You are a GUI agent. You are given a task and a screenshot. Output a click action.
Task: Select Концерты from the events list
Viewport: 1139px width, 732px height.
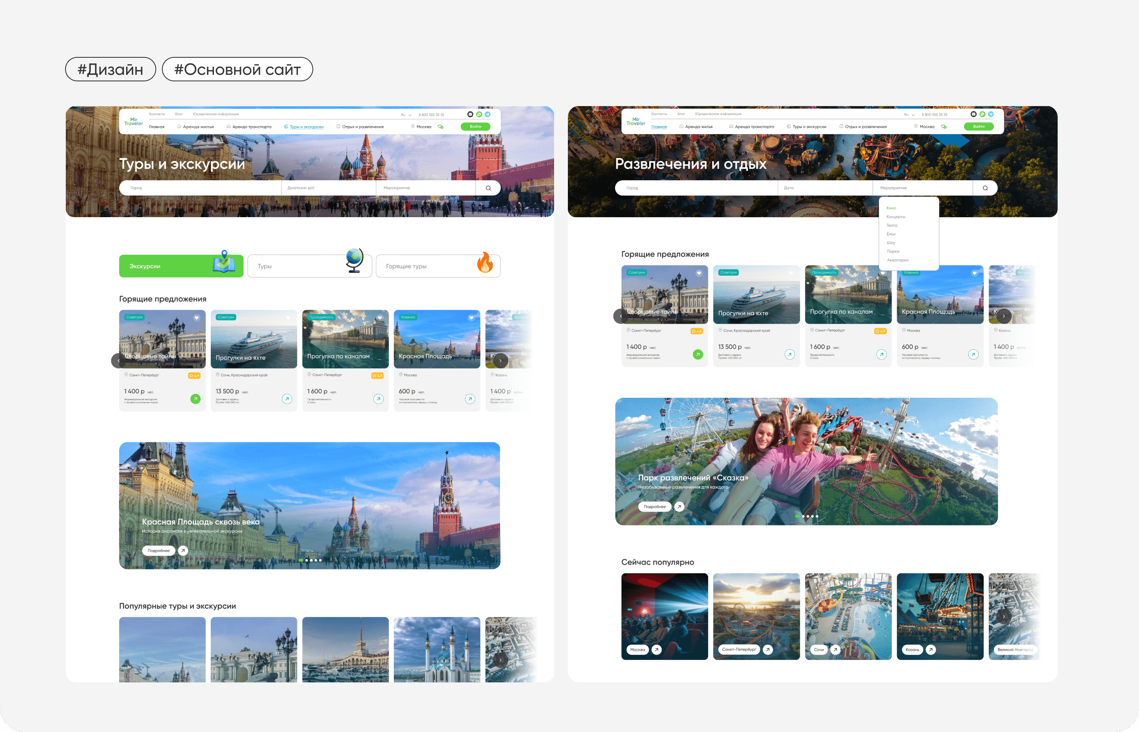[896, 217]
